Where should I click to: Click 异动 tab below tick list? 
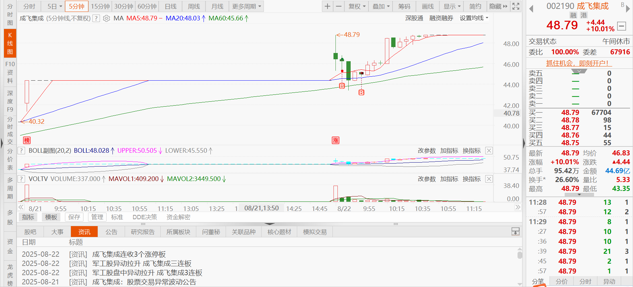coord(609,281)
